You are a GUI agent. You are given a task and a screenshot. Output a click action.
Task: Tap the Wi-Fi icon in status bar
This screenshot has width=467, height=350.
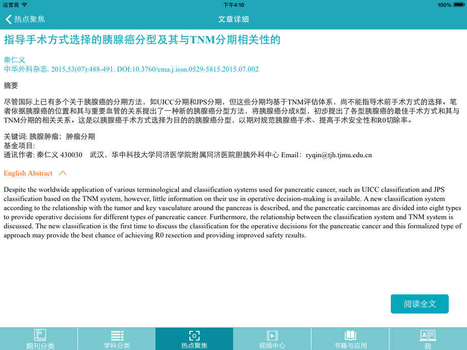click(24, 5)
